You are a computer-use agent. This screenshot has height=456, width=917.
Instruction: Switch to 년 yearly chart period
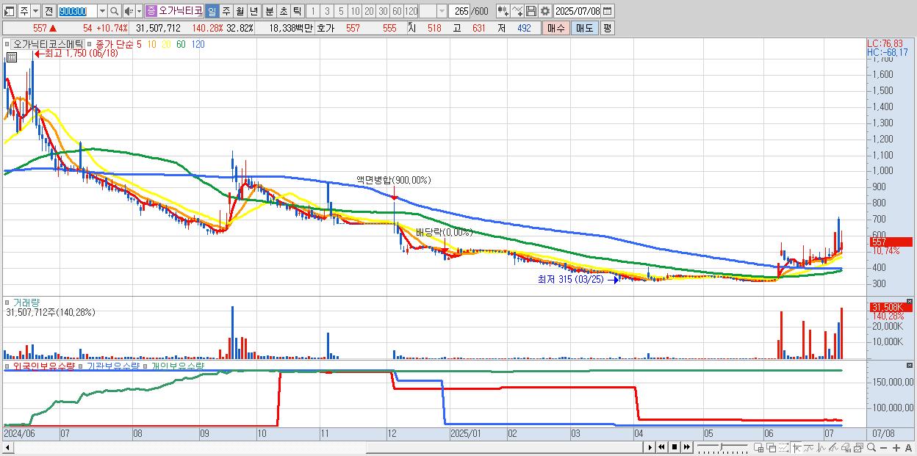(253, 11)
